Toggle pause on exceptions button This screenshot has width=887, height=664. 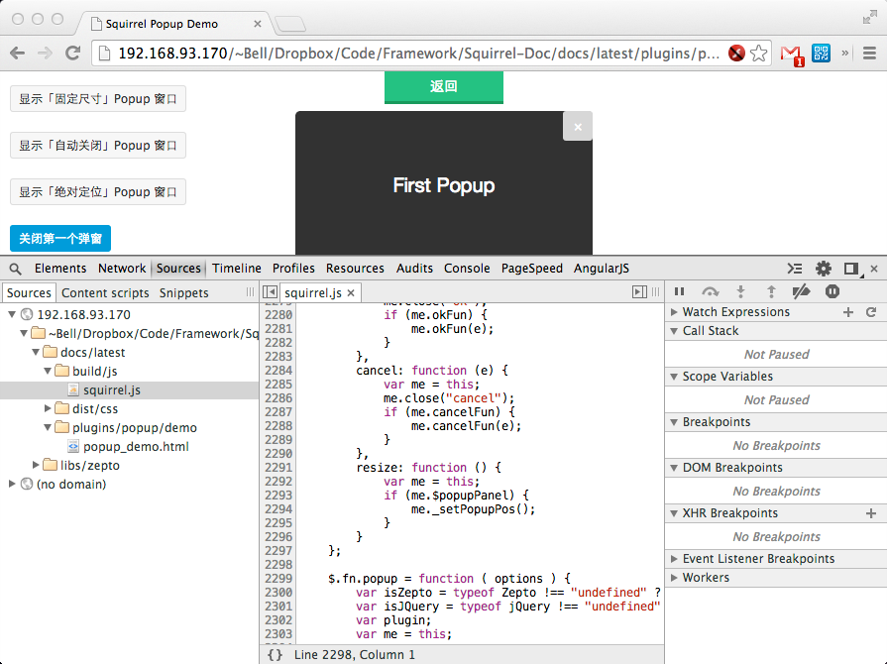[833, 291]
